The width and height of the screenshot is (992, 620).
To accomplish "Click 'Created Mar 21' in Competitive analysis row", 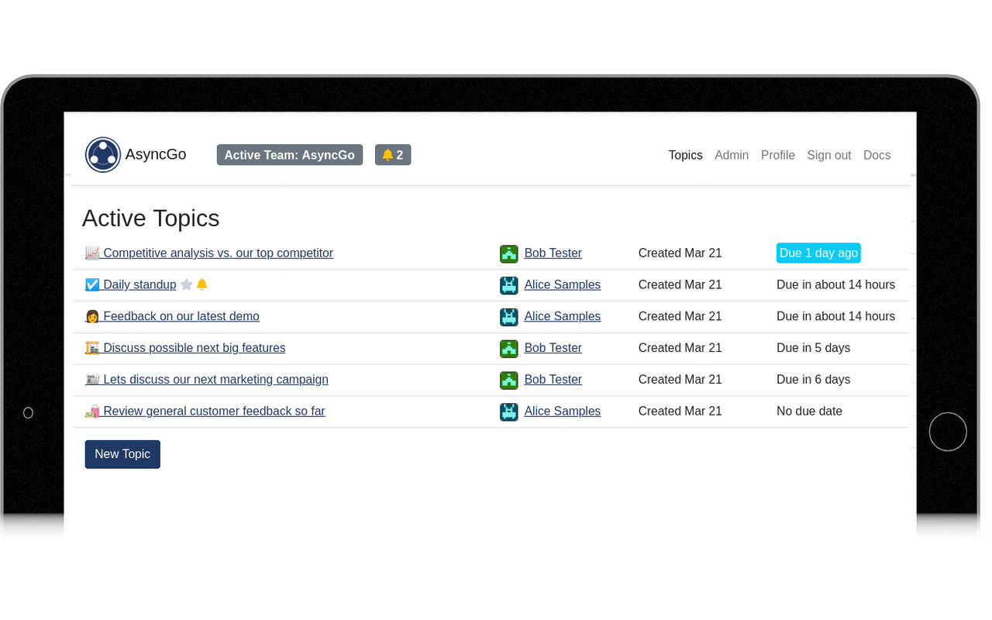I will tap(680, 253).
